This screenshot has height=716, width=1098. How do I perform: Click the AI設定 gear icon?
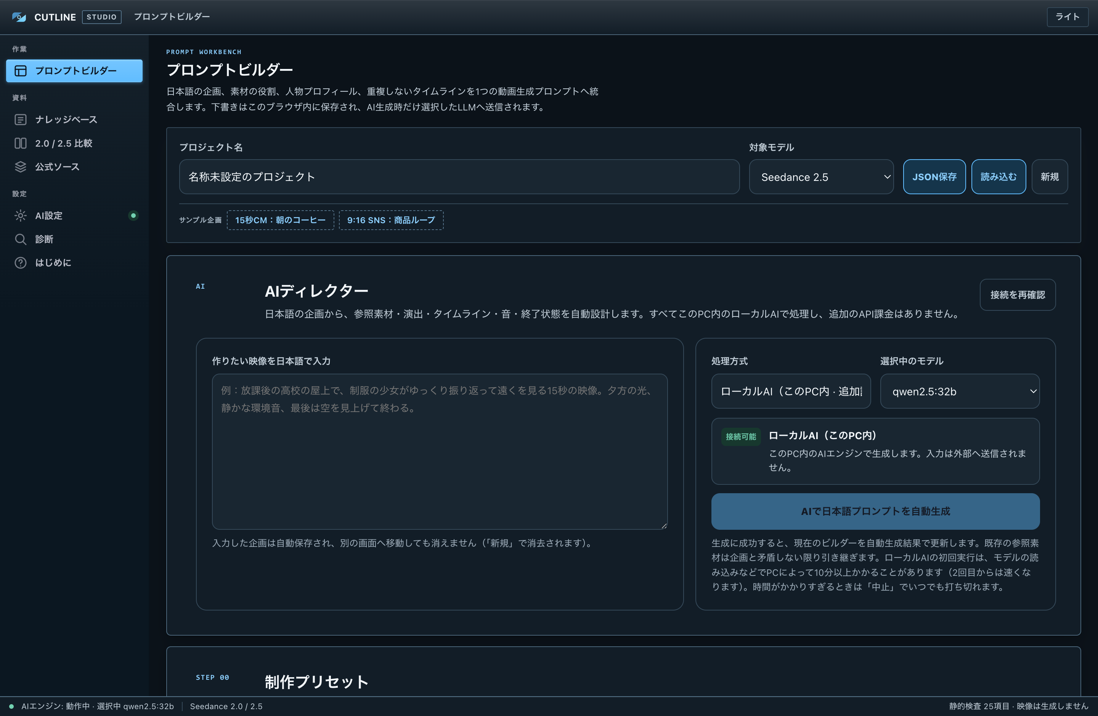pyautogui.click(x=20, y=216)
